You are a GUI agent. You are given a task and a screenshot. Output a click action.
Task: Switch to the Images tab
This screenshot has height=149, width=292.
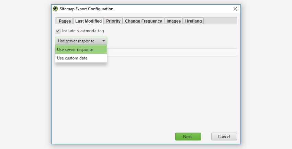173,21
